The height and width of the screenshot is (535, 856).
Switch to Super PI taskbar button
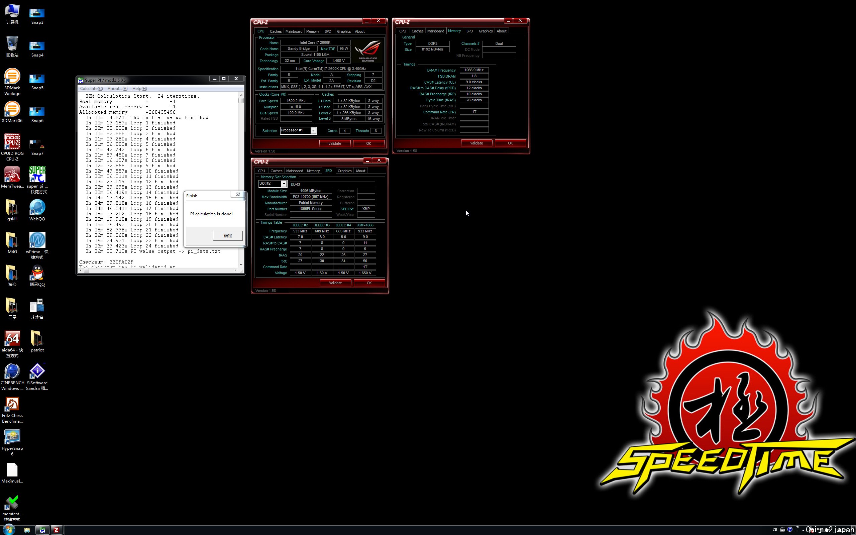click(42, 530)
